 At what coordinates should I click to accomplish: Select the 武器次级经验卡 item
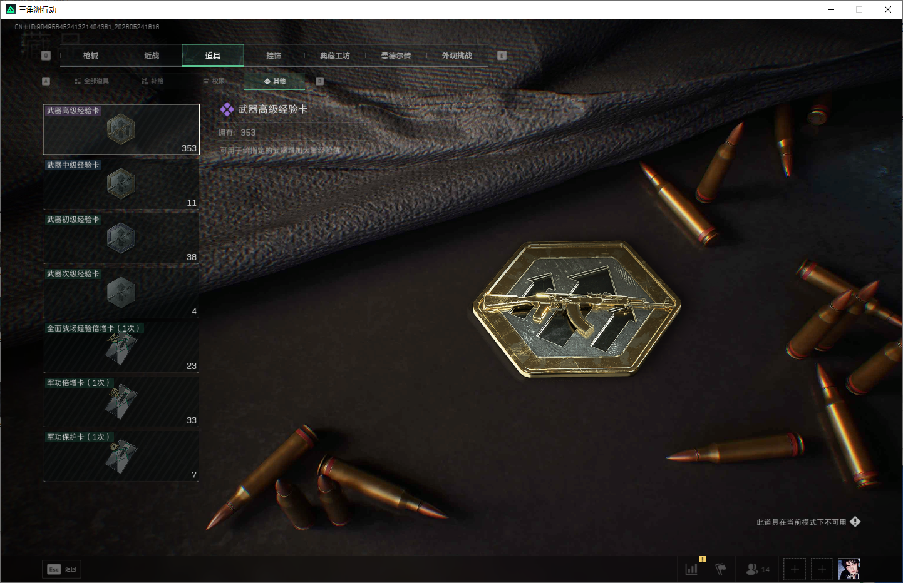pyautogui.click(x=121, y=293)
